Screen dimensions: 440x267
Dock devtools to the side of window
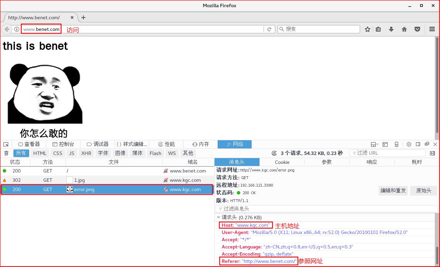(x=418, y=144)
